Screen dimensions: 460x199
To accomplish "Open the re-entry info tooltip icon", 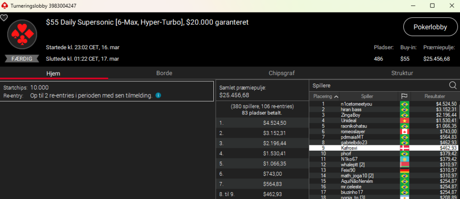I will click(x=158, y=96).
